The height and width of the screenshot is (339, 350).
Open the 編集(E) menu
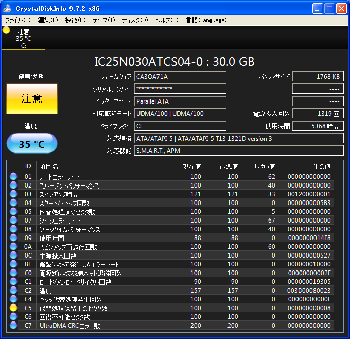point(48,20)
